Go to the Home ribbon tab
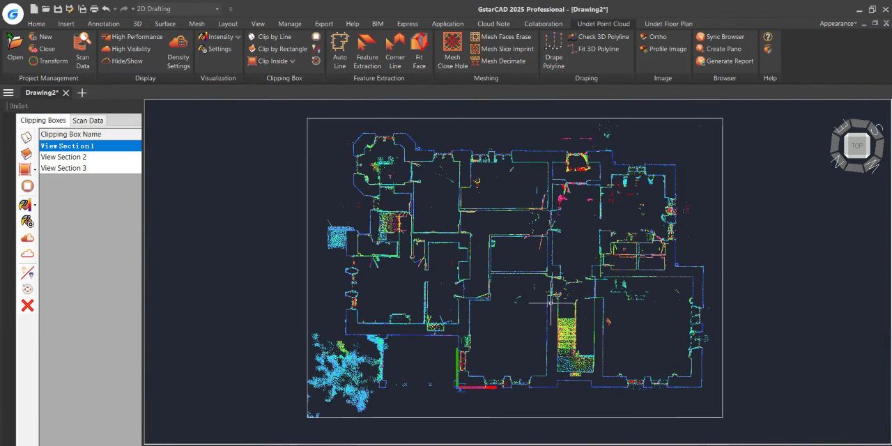 click(x=36, y=24)
